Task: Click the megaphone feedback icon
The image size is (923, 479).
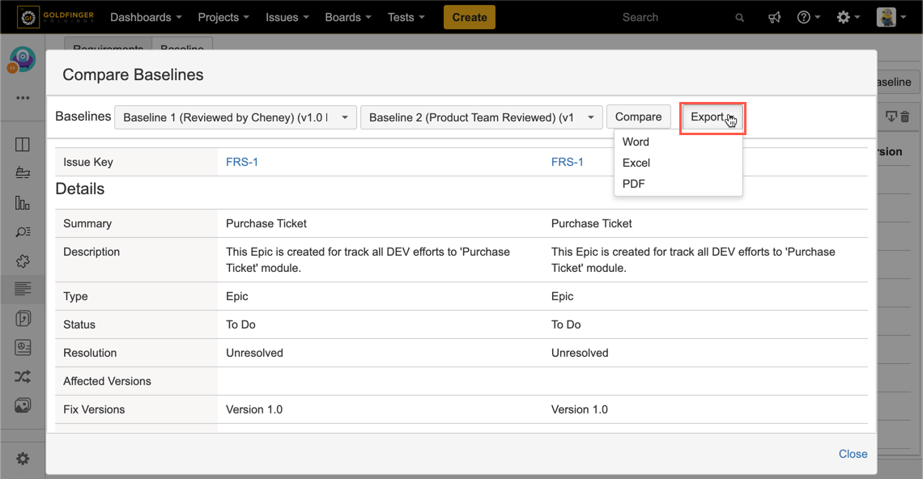Action: pos(774,17)
